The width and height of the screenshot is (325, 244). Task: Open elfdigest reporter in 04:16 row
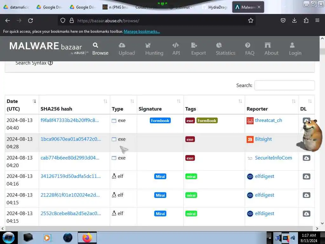tap(264, 176)
